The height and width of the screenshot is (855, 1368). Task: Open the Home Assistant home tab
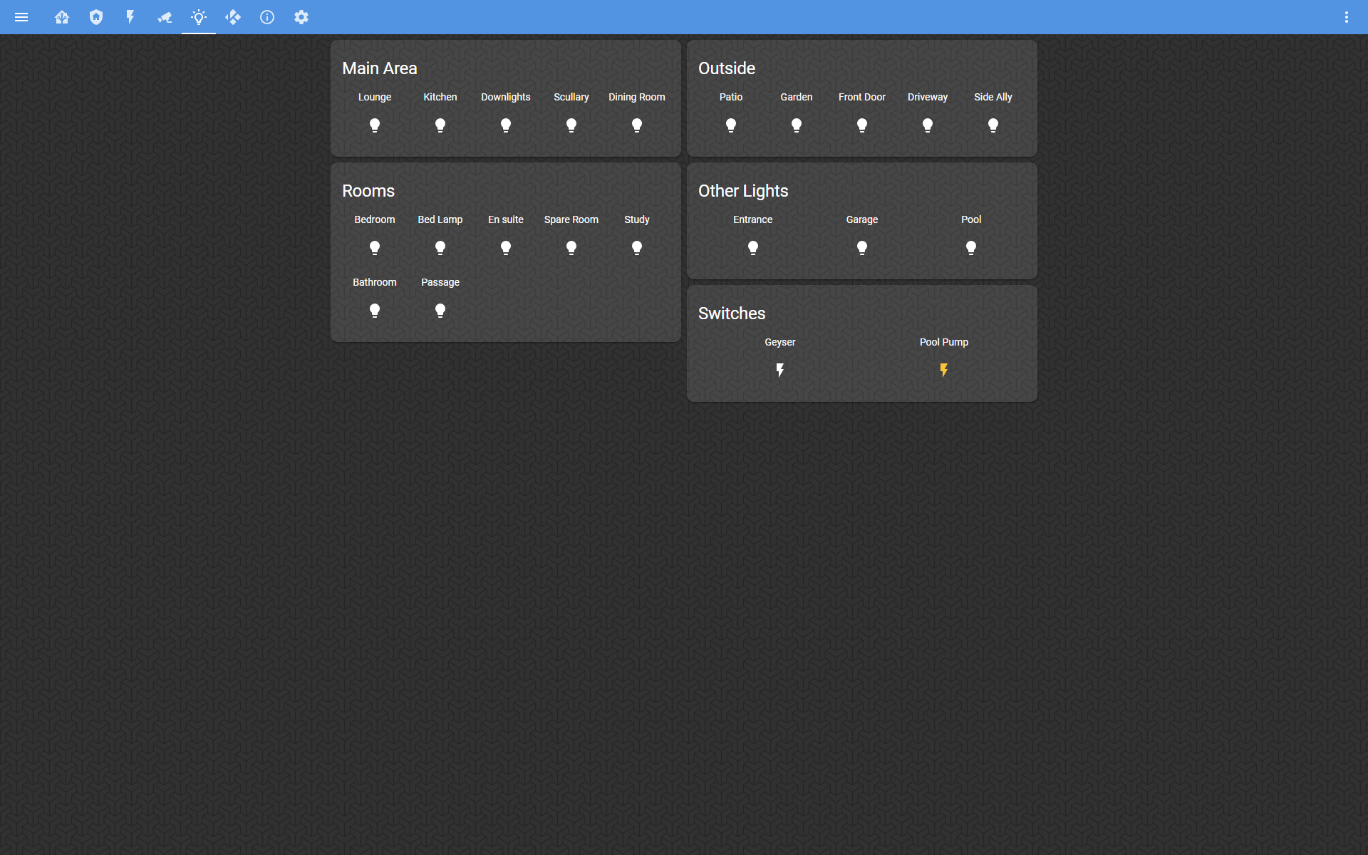pos(62,17)
